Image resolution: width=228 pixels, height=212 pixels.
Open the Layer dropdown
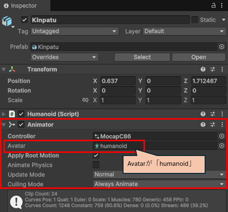pos(184,31)
